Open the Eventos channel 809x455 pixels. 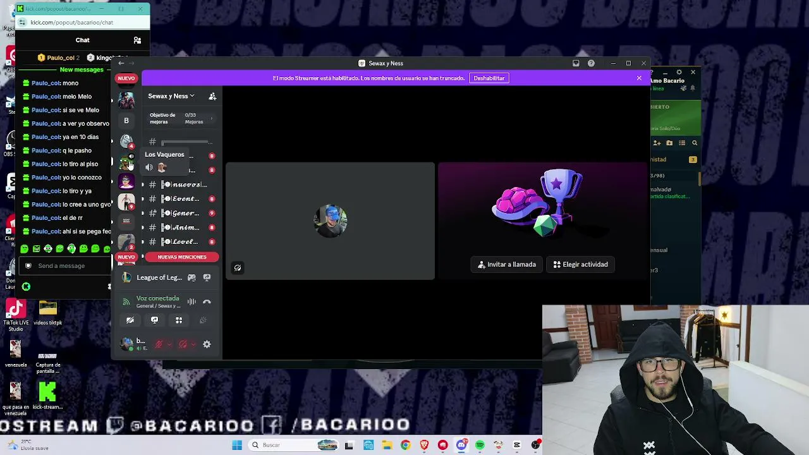[x=181, y=199]
